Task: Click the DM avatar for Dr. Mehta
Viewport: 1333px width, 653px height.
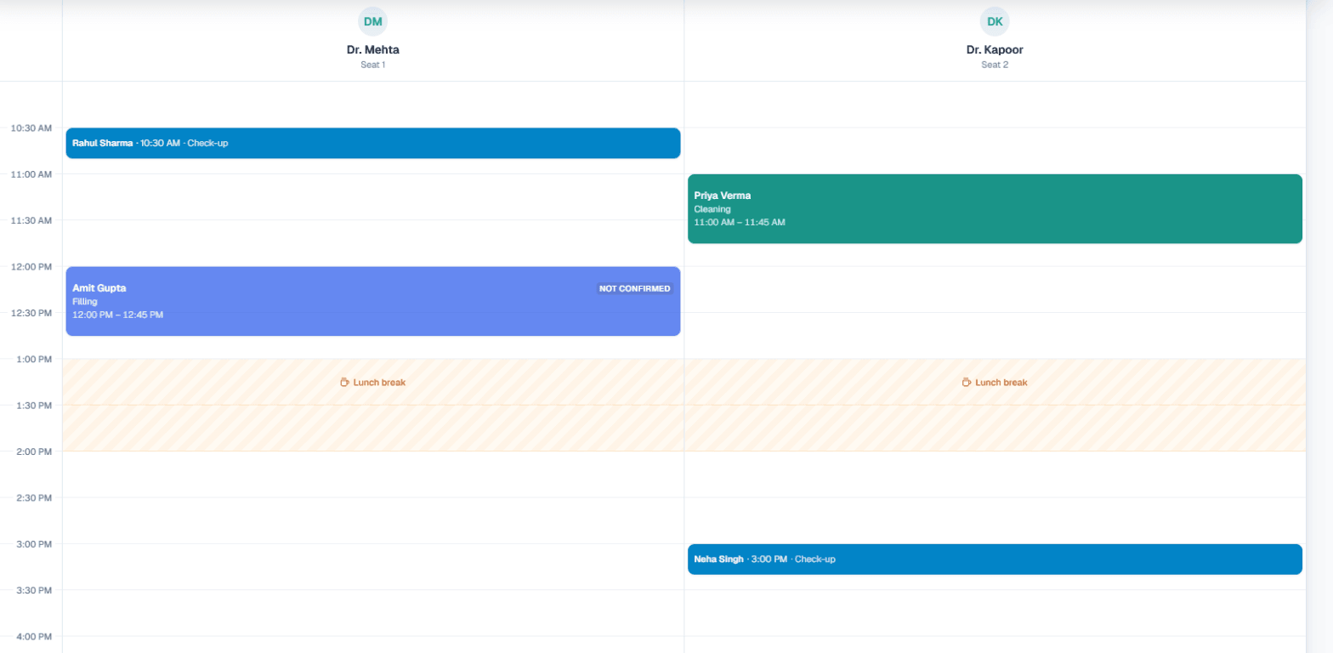Action: [x=372, y=21]
